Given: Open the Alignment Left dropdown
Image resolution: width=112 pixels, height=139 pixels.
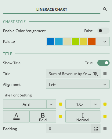Looking at the screenshot, I should (78, 84).
